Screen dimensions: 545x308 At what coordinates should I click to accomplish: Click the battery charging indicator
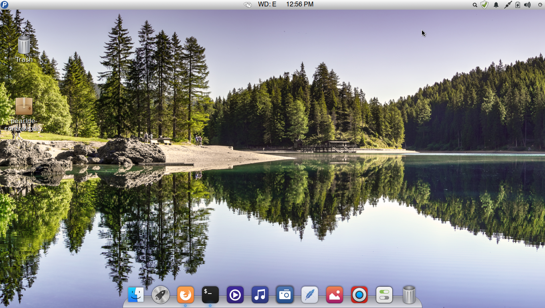[517, 5]
